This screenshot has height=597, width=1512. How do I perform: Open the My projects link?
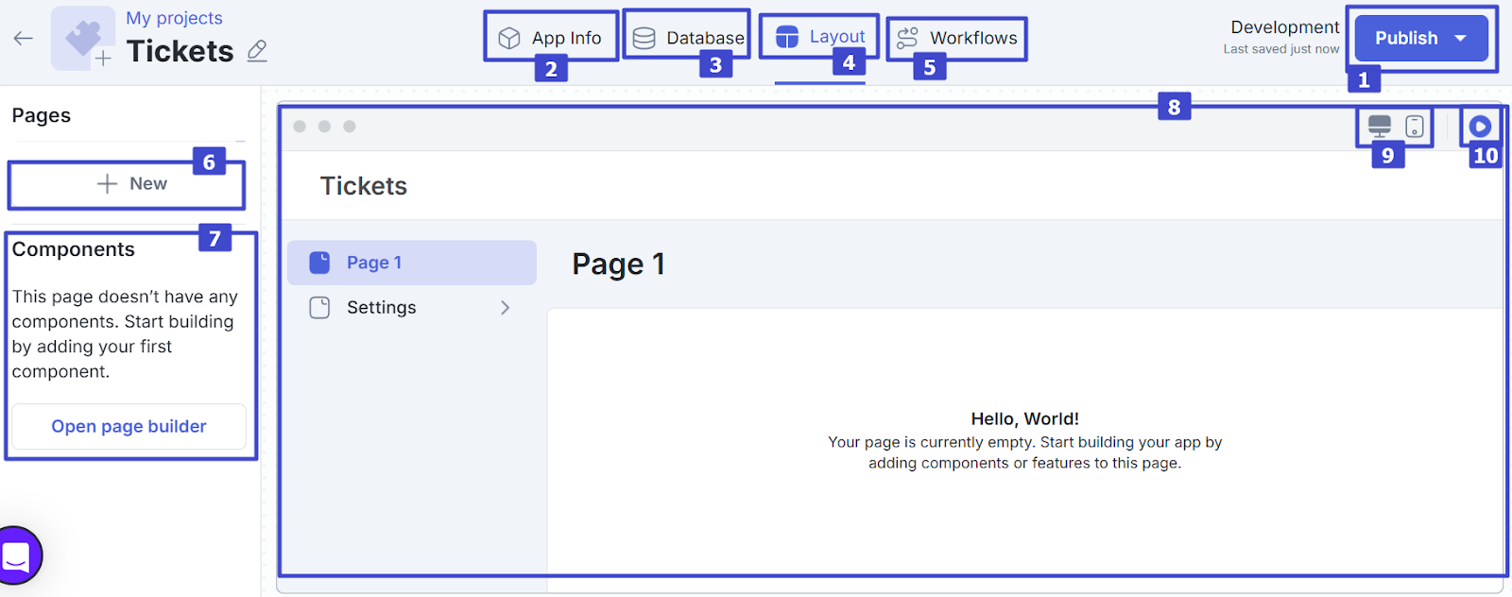coord(174,18)
